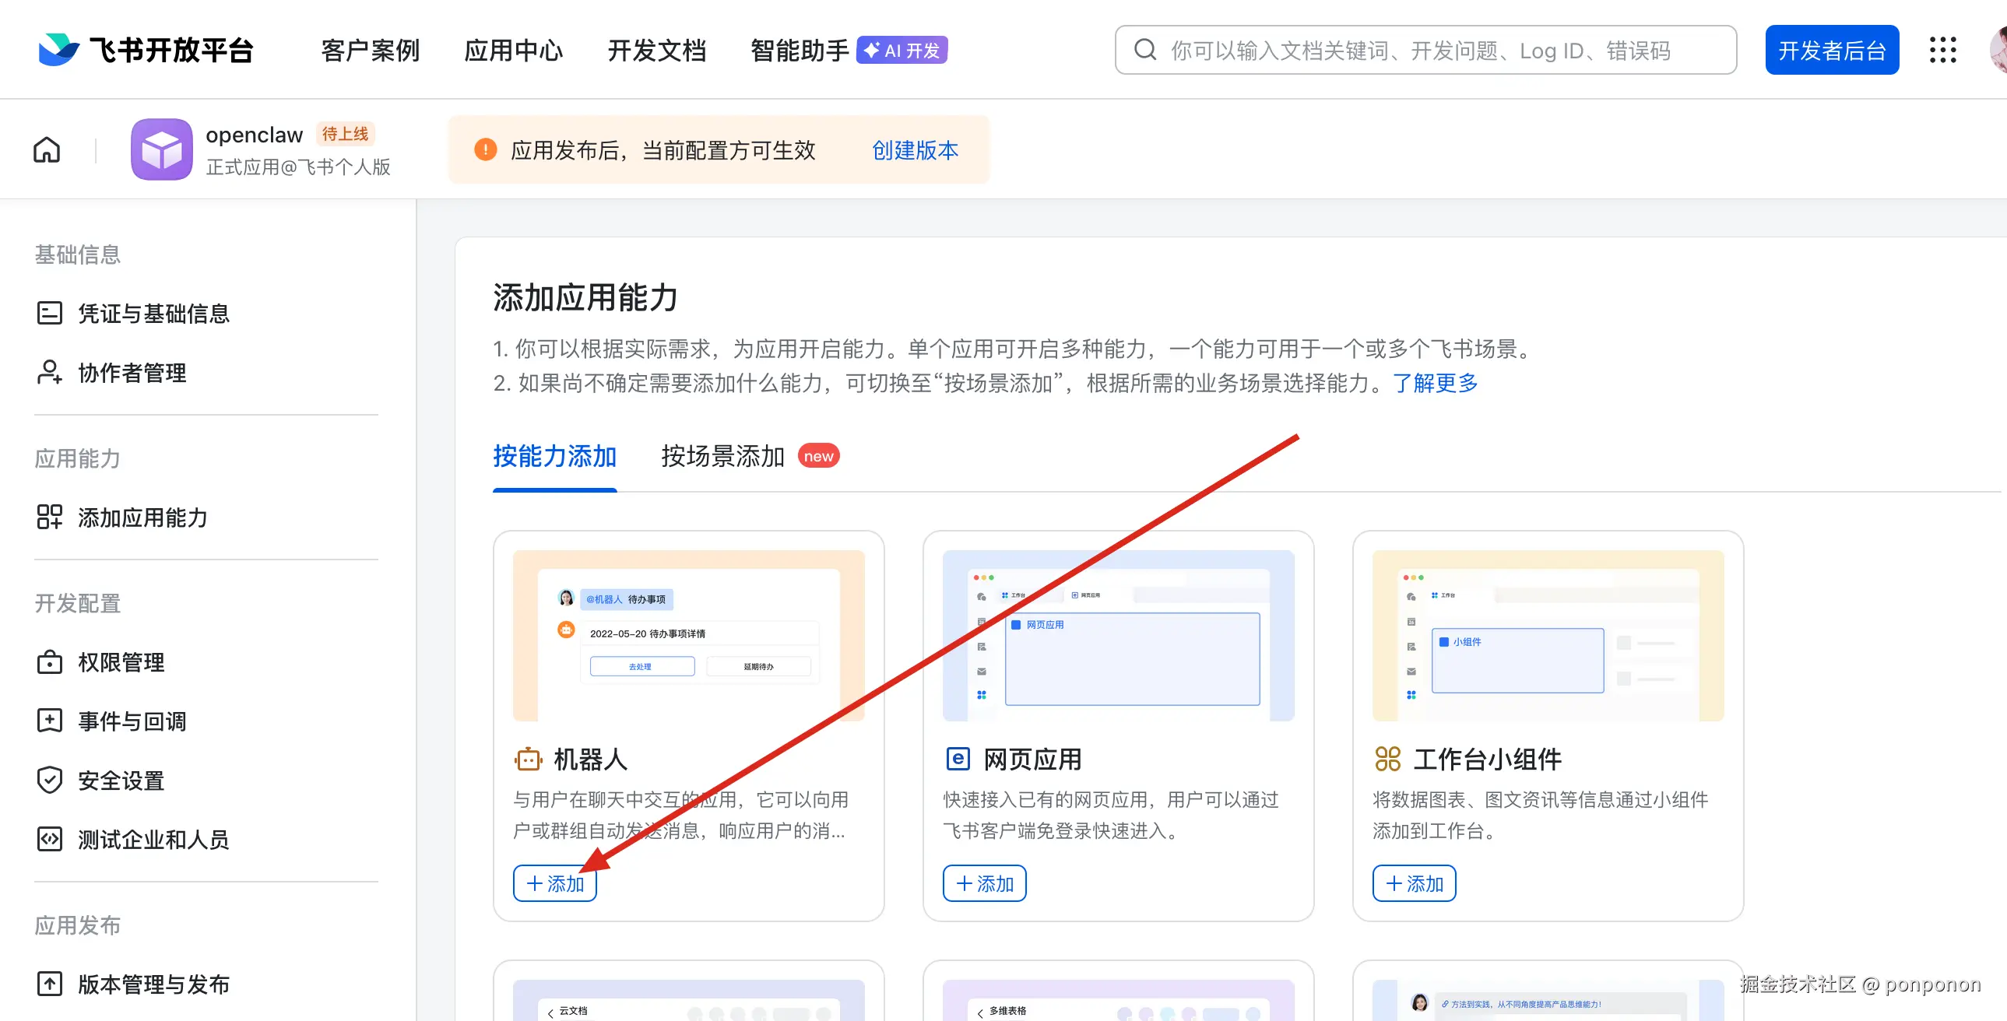
Task: Select the 按能力添加 tab
Action: [554, 455]
